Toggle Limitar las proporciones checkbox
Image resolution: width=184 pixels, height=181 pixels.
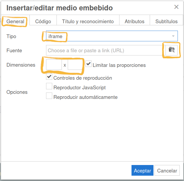tap(89, 64)
